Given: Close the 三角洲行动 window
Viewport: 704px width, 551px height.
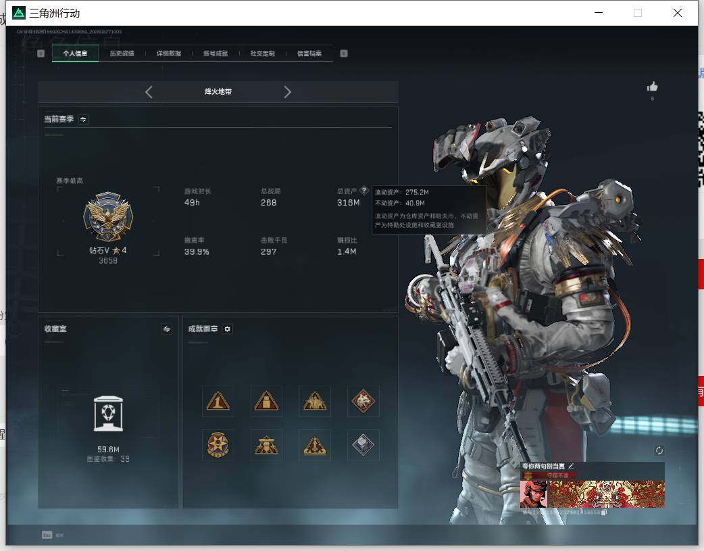Looking at the screenshot, I should point(678,13).
